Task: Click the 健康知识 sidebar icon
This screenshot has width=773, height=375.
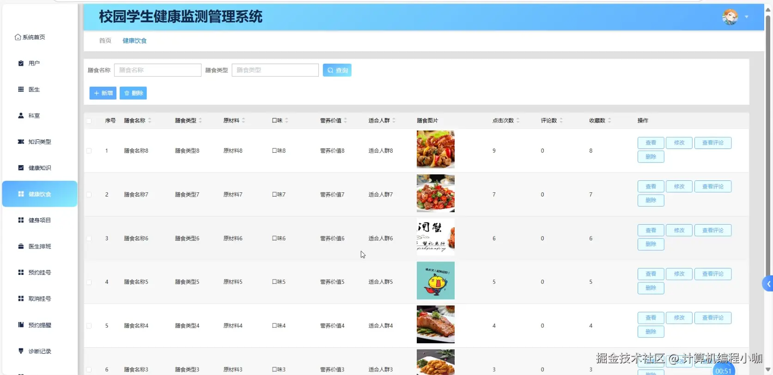Action: [x=21, y=168]
